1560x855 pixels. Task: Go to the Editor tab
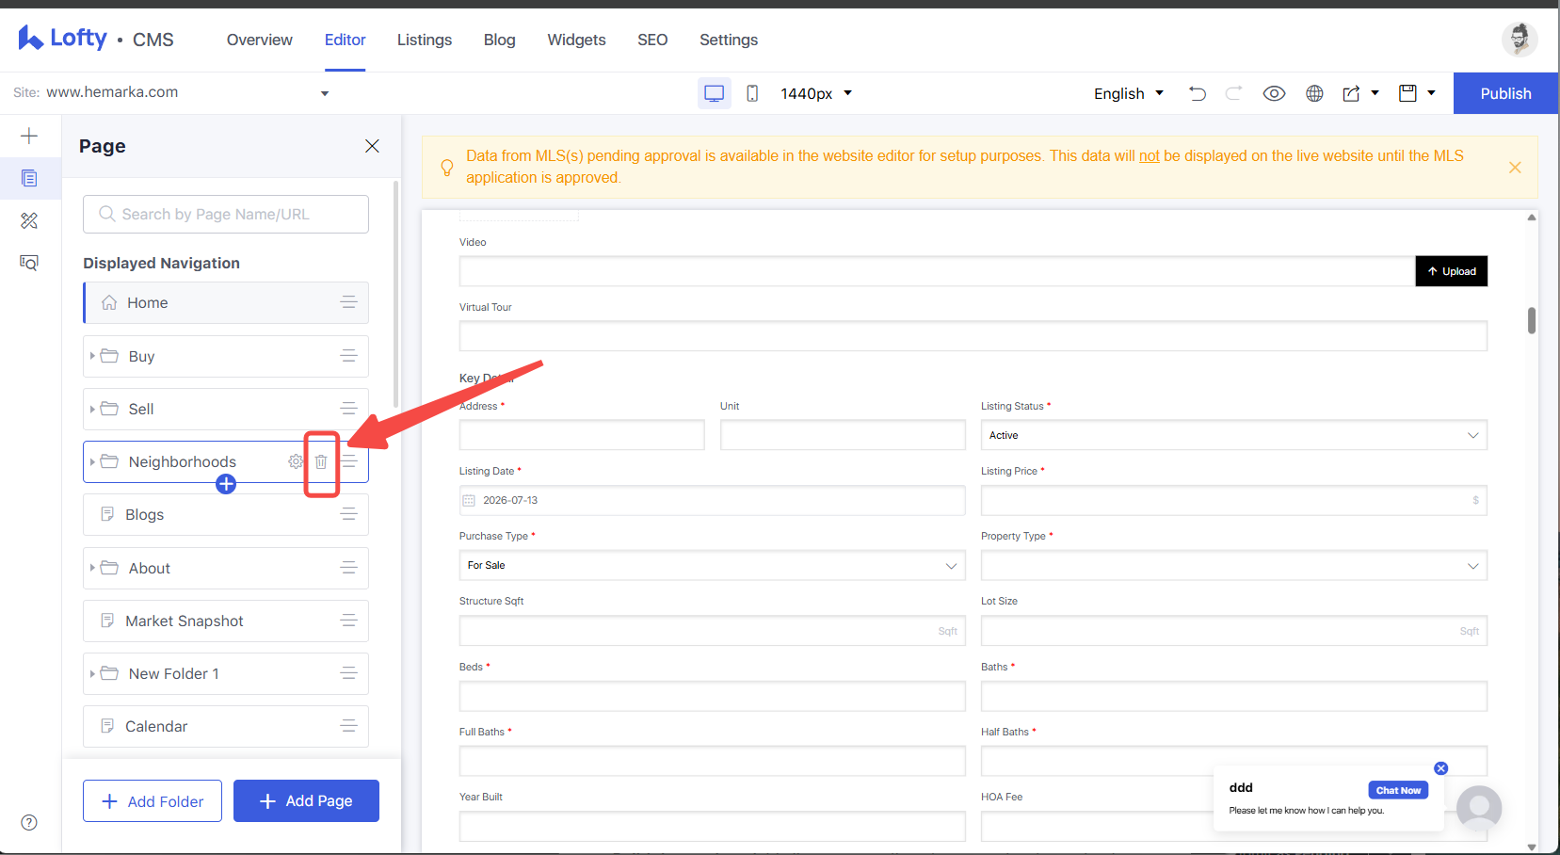[x=345, y=40]
